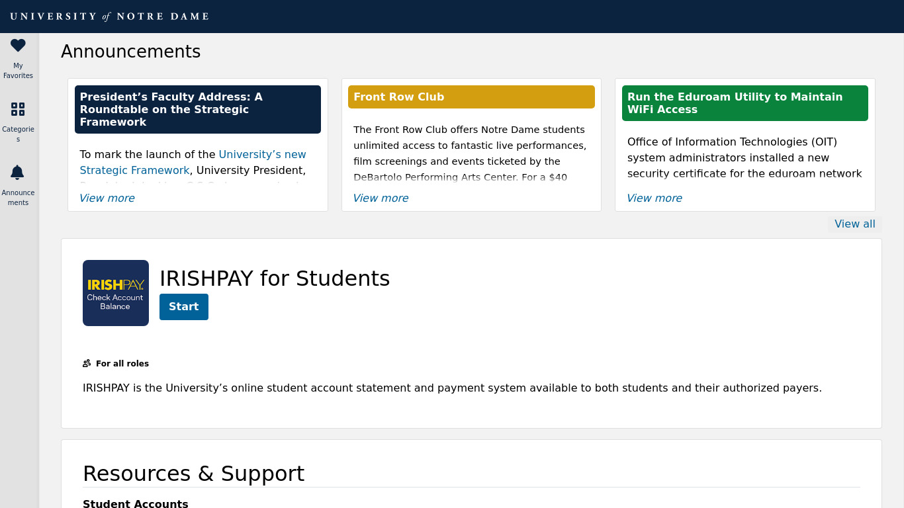The width and height of the screenshot is (904, 508).
Task: Click the IRISHPAY for Students heading
Action: point(275,278)
